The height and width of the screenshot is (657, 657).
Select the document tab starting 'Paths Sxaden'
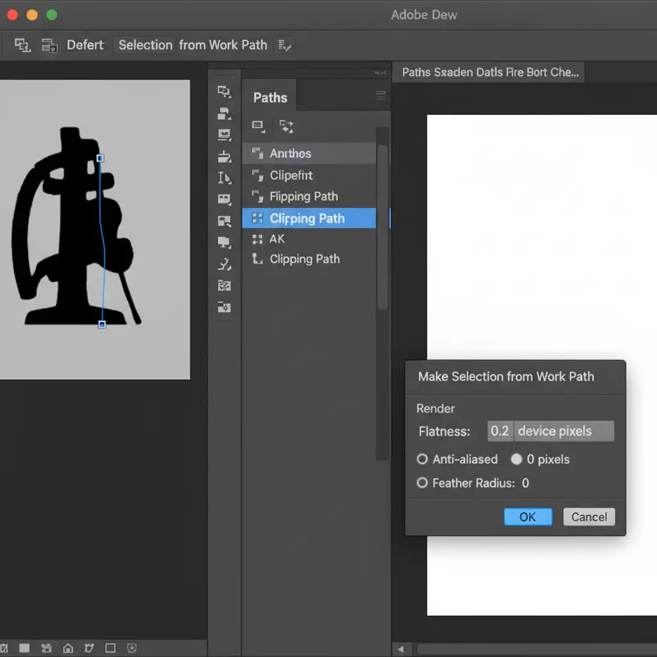pos(490,73)
